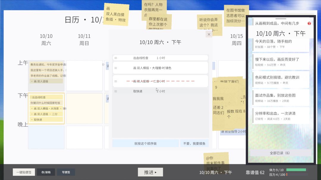Select the 画 双人横插·大场景 铺色 row in dialog
The width and height of the screenshot is (321, 180).
[x=160, y=68]
